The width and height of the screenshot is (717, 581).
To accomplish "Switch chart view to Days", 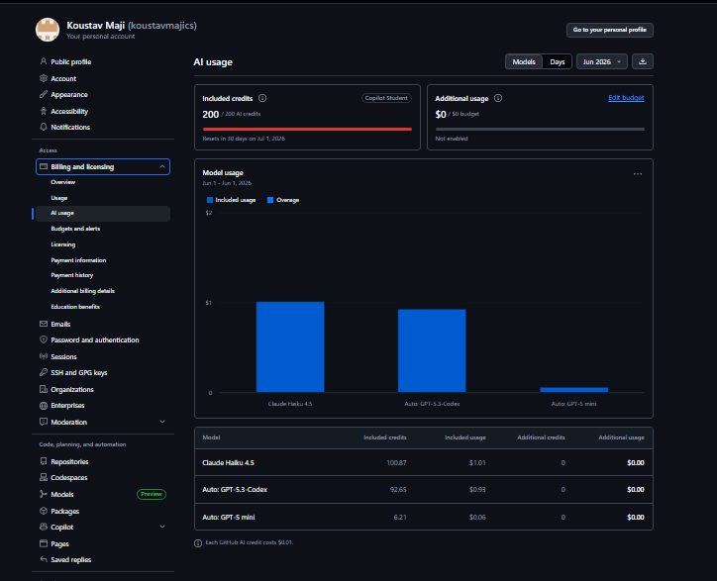I will 557,61.
